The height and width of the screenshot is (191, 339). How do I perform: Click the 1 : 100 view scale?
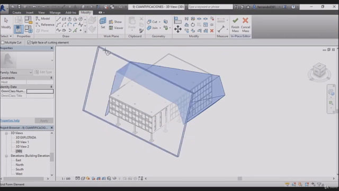pos(66,179)
